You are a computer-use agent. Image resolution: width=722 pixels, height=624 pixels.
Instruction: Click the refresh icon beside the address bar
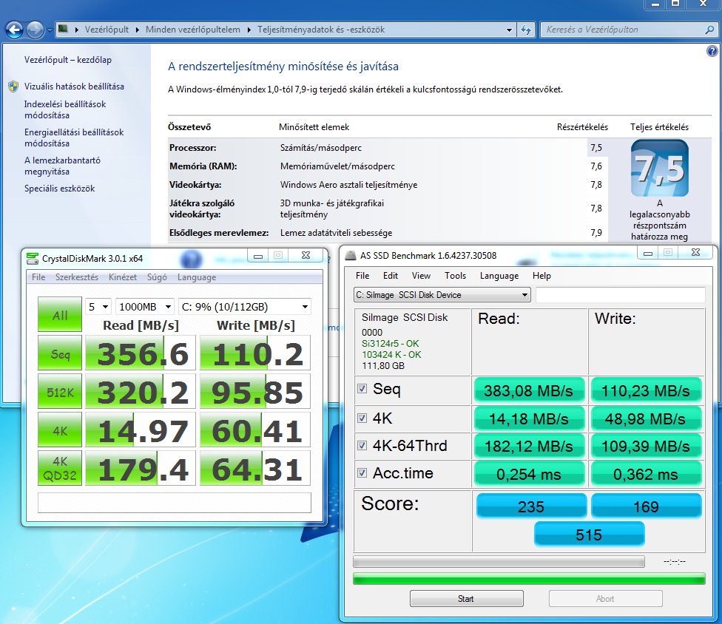(526, 30)
